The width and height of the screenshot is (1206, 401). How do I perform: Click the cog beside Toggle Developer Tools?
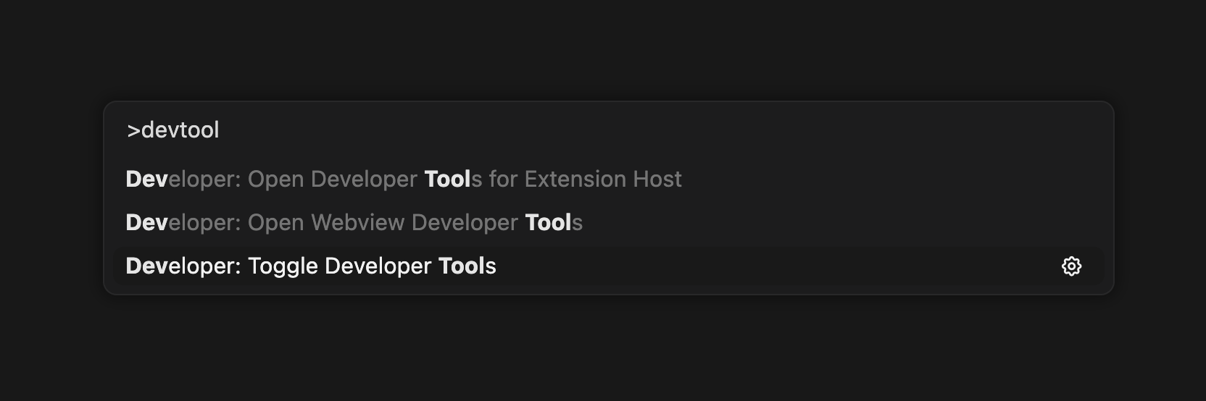tap(1071, 266)
